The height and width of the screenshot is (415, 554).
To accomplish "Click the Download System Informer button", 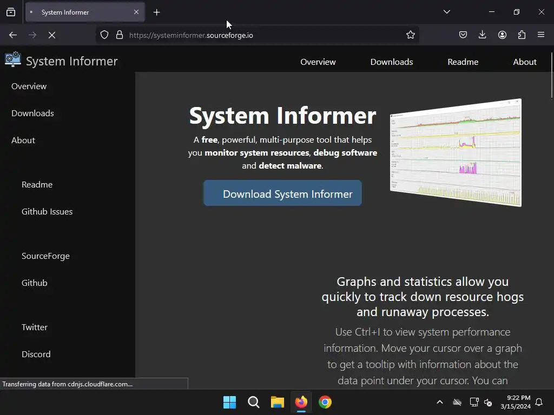I will coord(282,193).
